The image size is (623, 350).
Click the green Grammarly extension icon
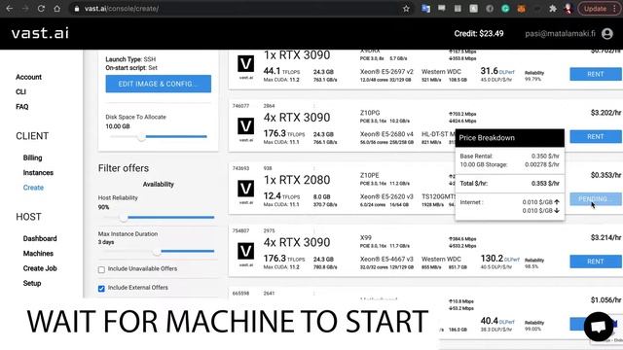(505, 9)
